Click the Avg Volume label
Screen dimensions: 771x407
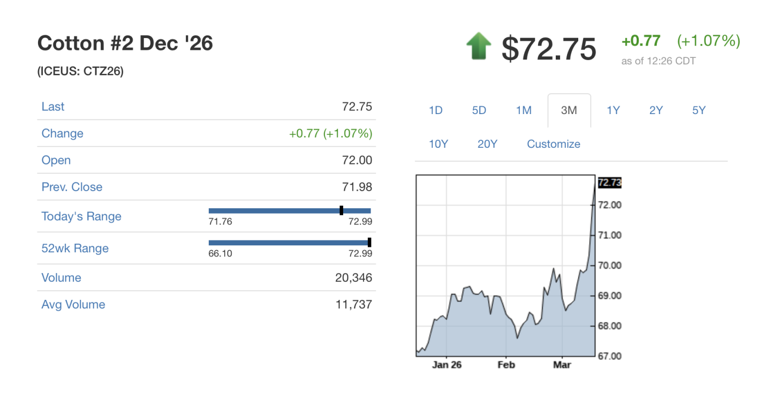(x=73, y=305)
